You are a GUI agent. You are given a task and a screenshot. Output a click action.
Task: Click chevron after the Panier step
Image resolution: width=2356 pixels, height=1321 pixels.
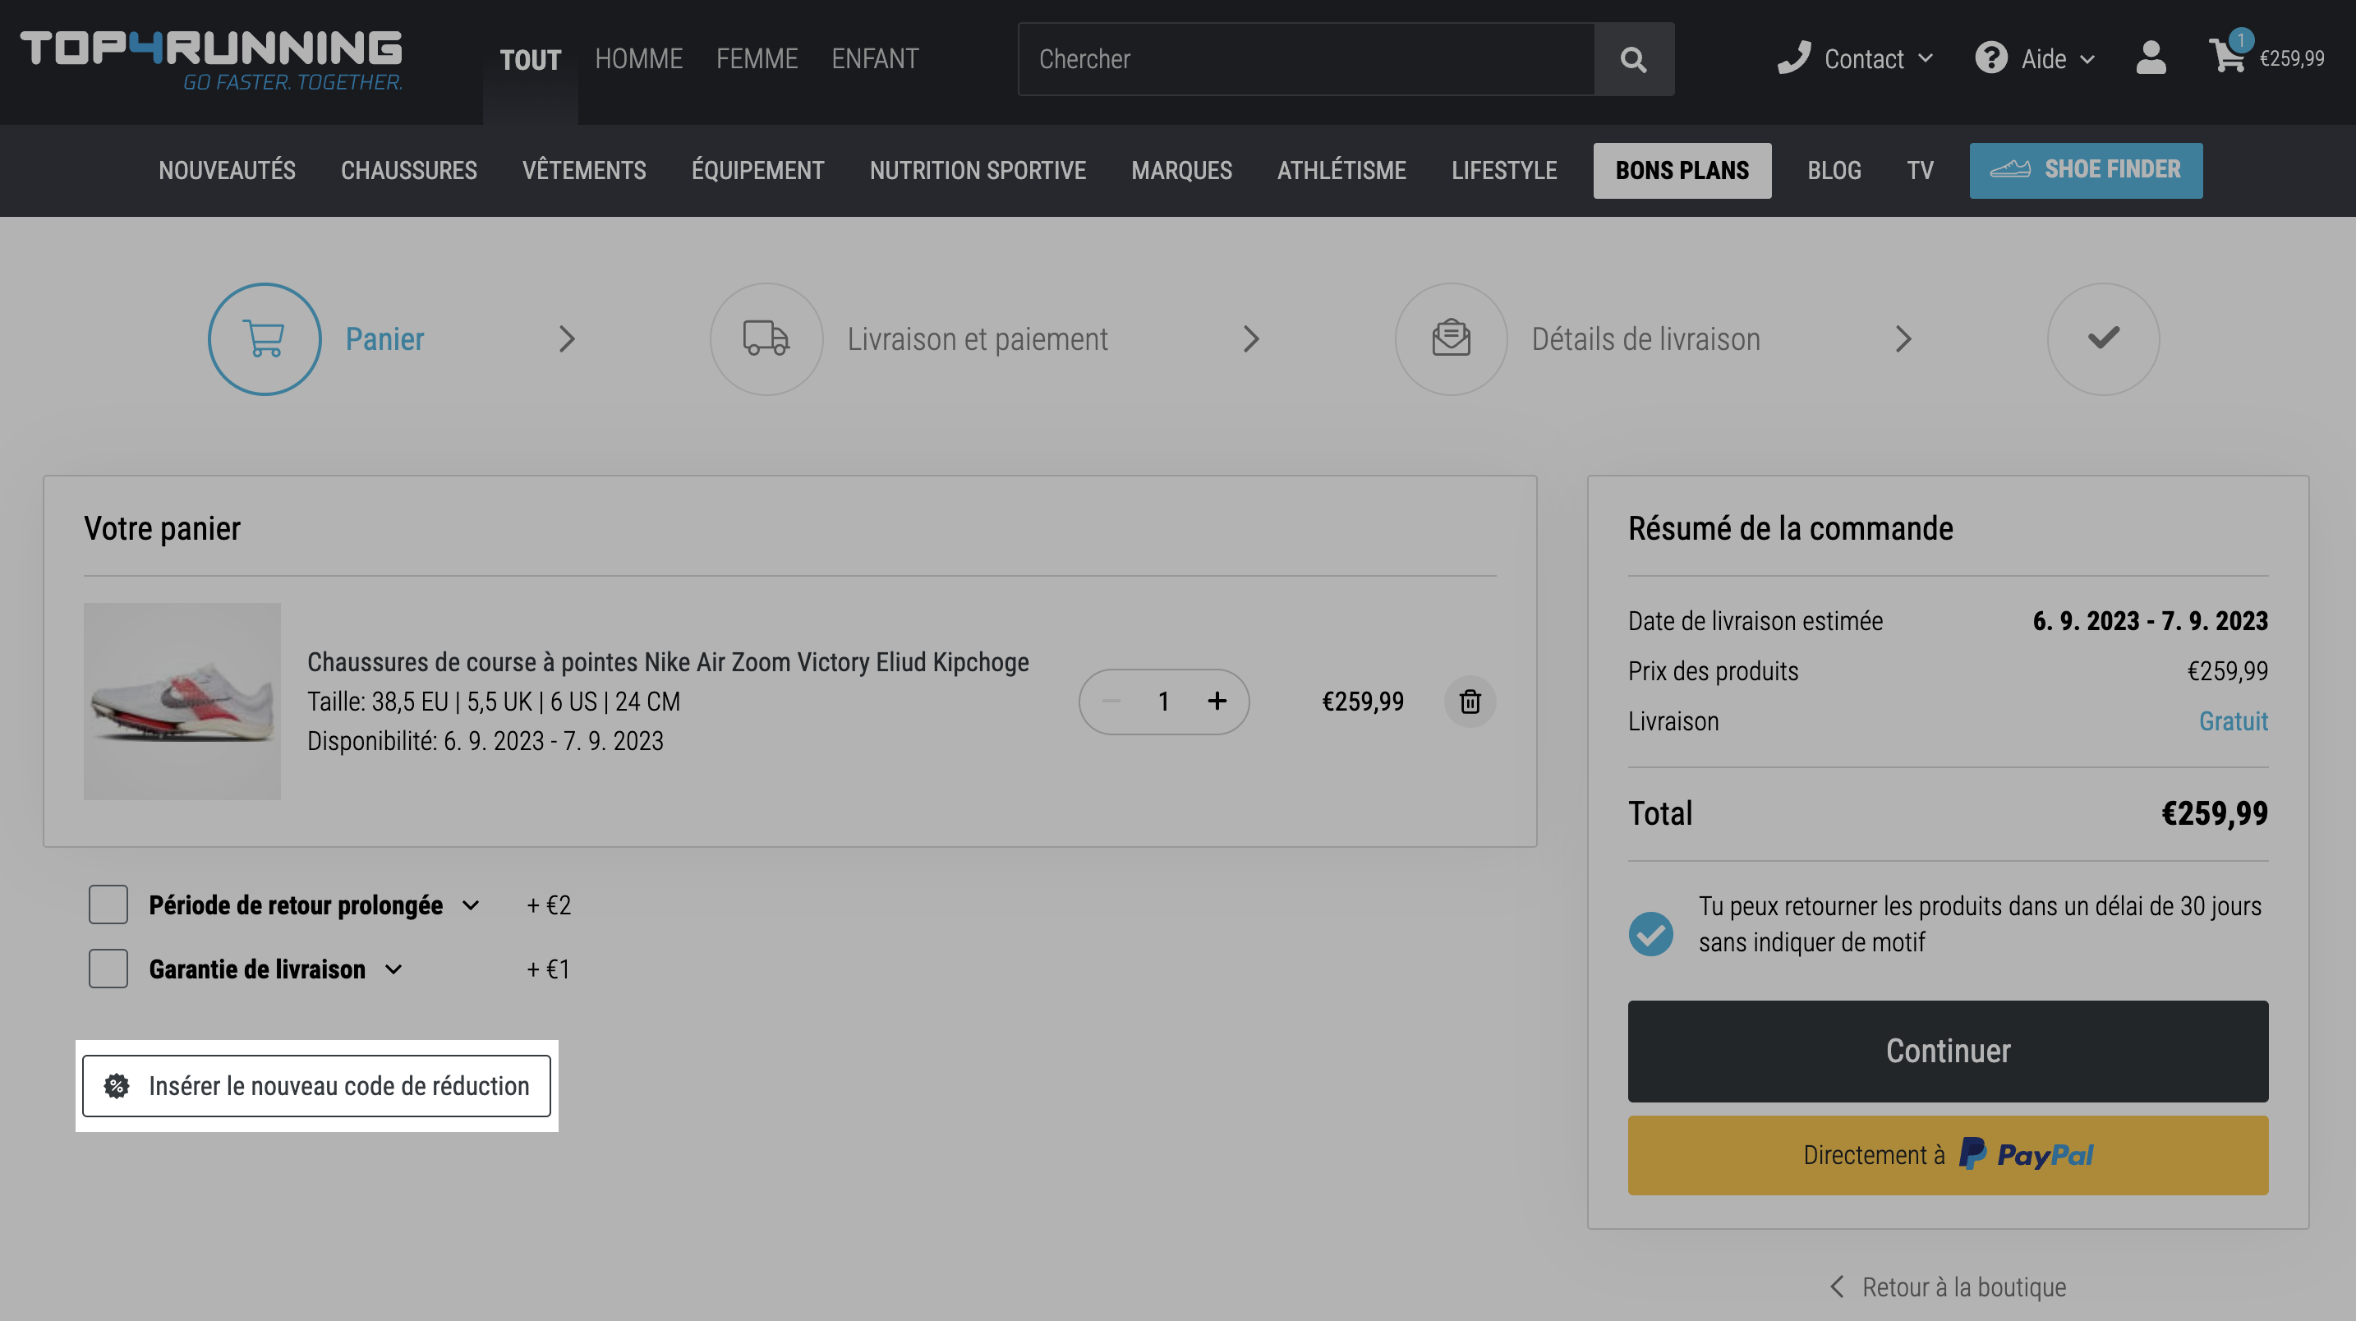(567, 339)
